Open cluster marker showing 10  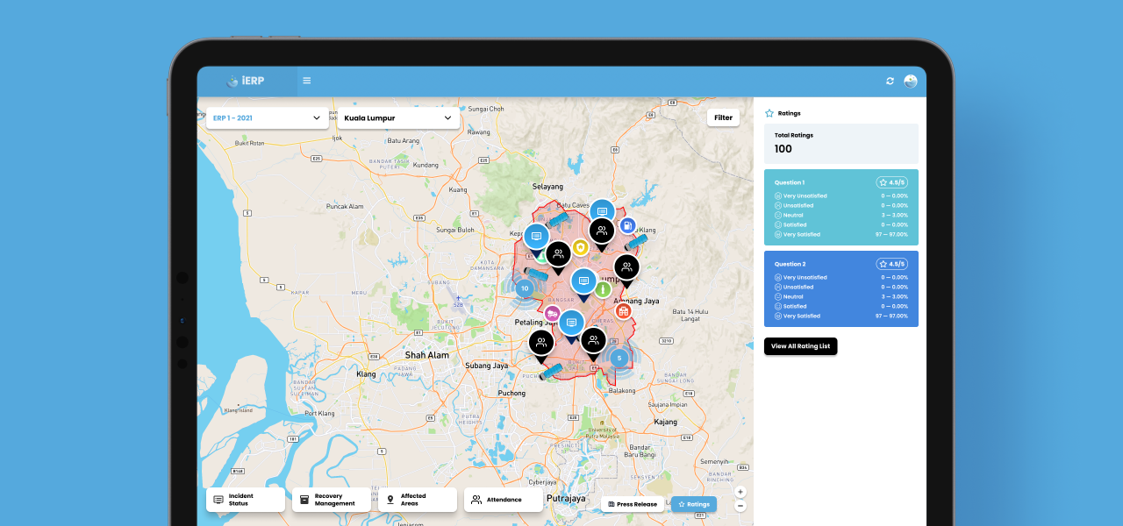pyautogui.click(x=525, y=288)
